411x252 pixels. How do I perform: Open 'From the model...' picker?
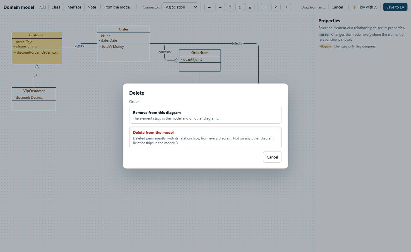pos(118,7)
